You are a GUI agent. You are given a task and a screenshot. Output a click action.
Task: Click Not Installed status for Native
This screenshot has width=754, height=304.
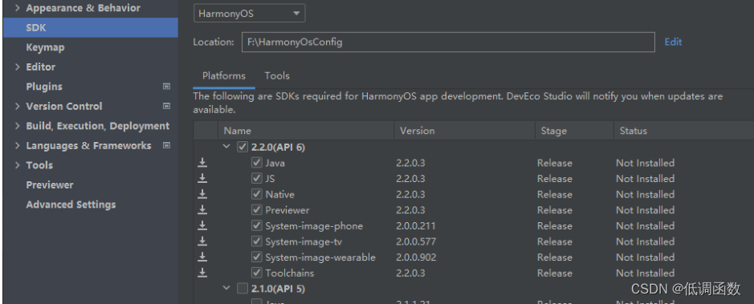coord(646,194)
